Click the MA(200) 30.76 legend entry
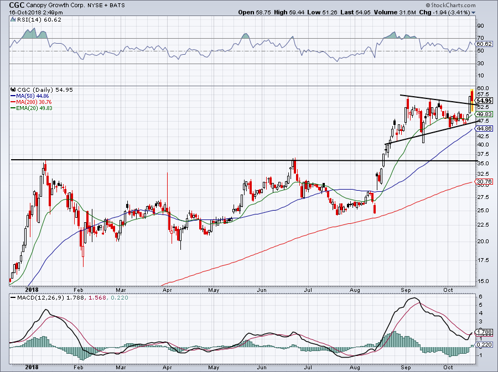The image size is (498, 372). click(x=34, y=102)
